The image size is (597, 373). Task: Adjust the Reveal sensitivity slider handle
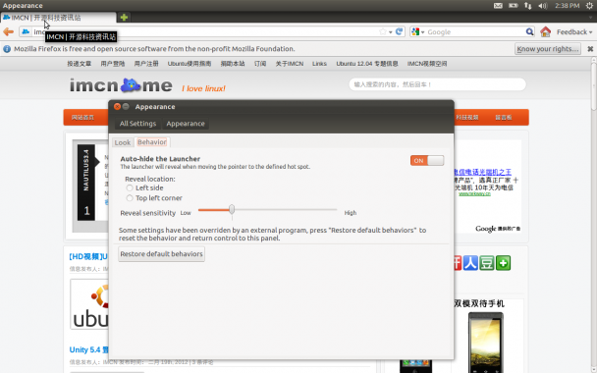tap(232, 209)
